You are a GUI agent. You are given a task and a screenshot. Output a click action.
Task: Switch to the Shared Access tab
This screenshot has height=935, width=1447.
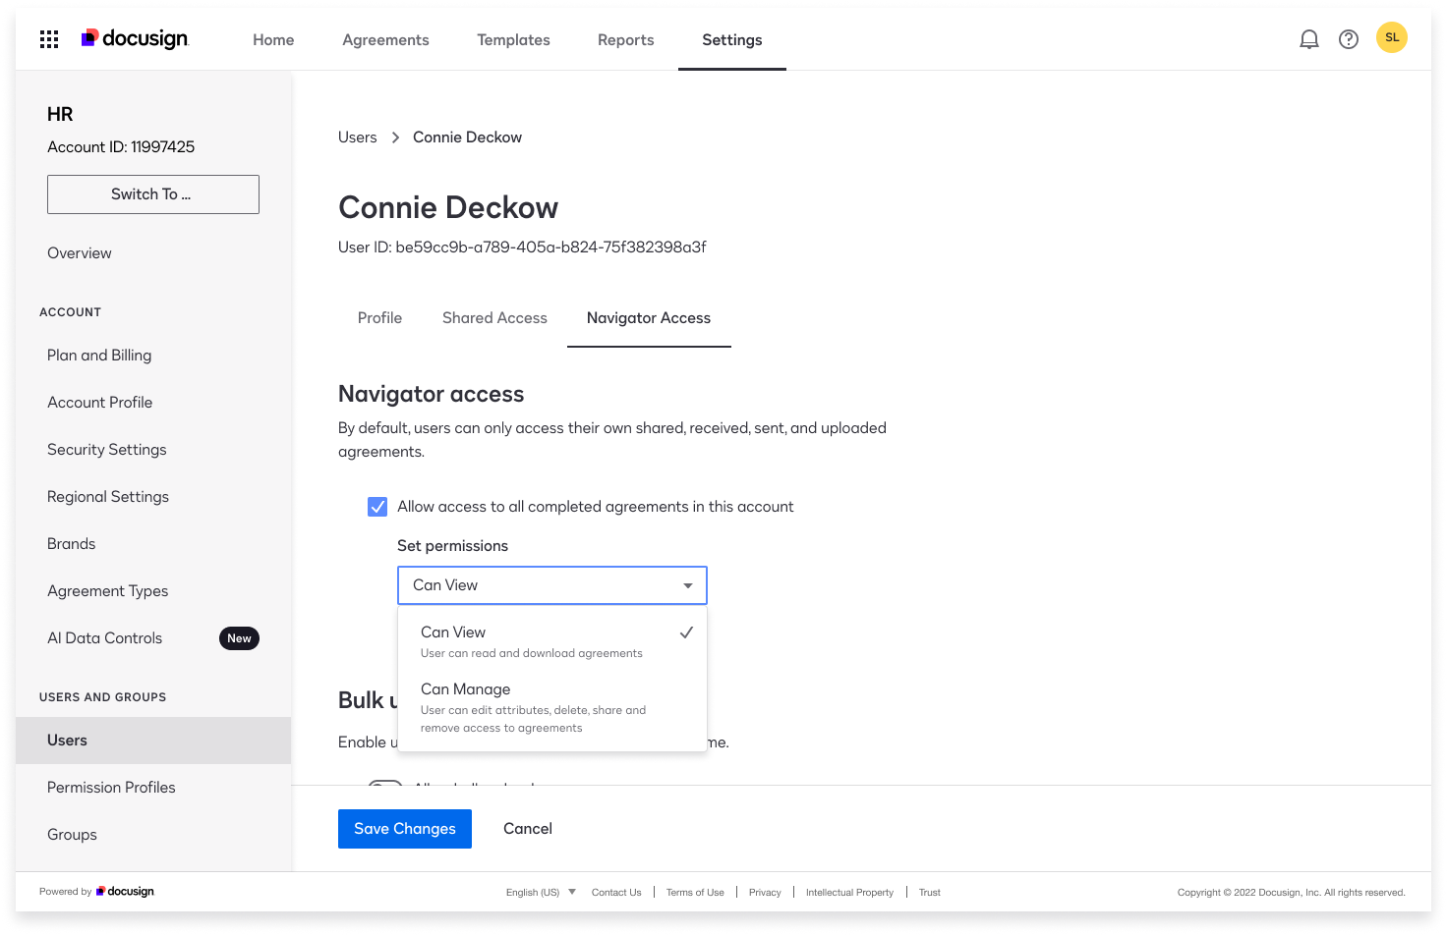click(494, 317)
